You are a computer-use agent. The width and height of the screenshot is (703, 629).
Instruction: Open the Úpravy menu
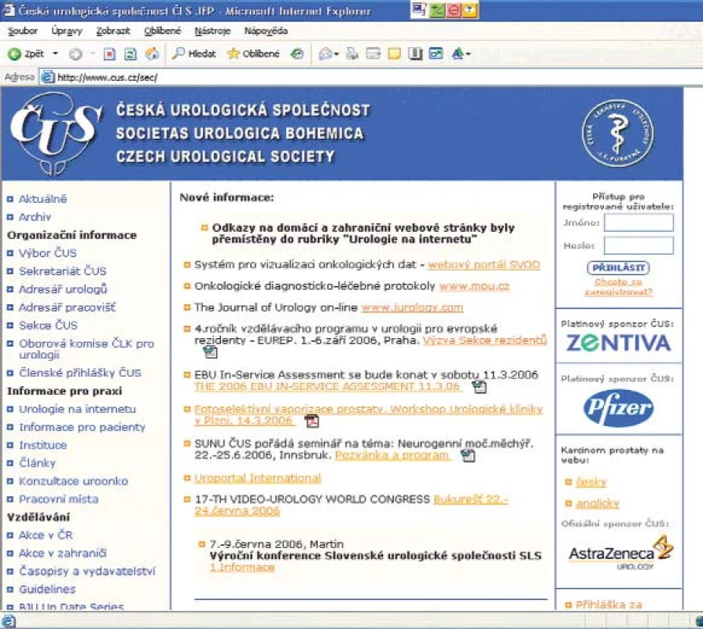tap(67, 31)
